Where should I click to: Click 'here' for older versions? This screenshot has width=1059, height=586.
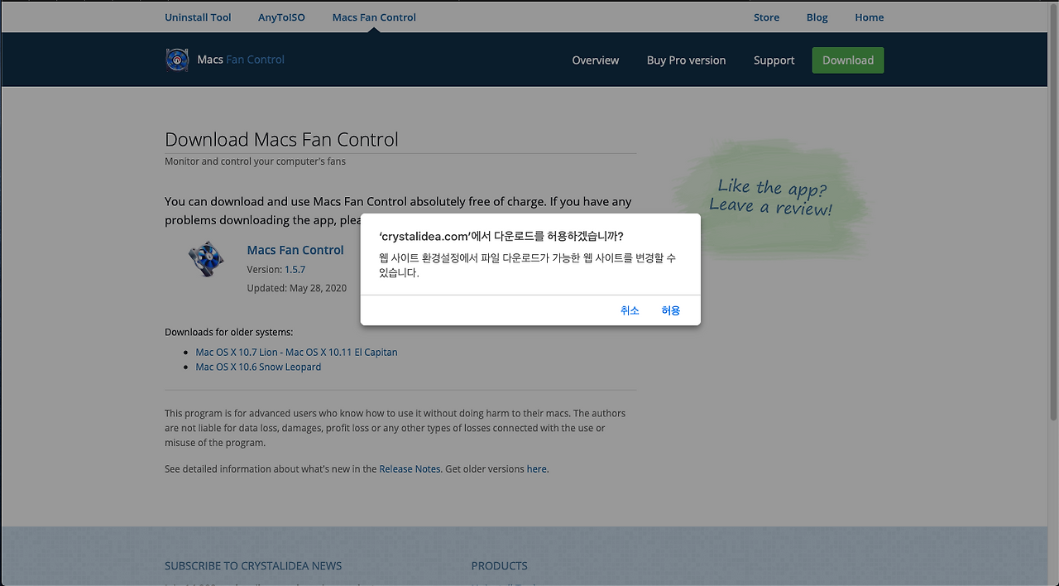pyautogui.click(x=537, y=468)
